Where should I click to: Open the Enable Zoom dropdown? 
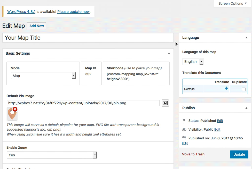[52, 155]
